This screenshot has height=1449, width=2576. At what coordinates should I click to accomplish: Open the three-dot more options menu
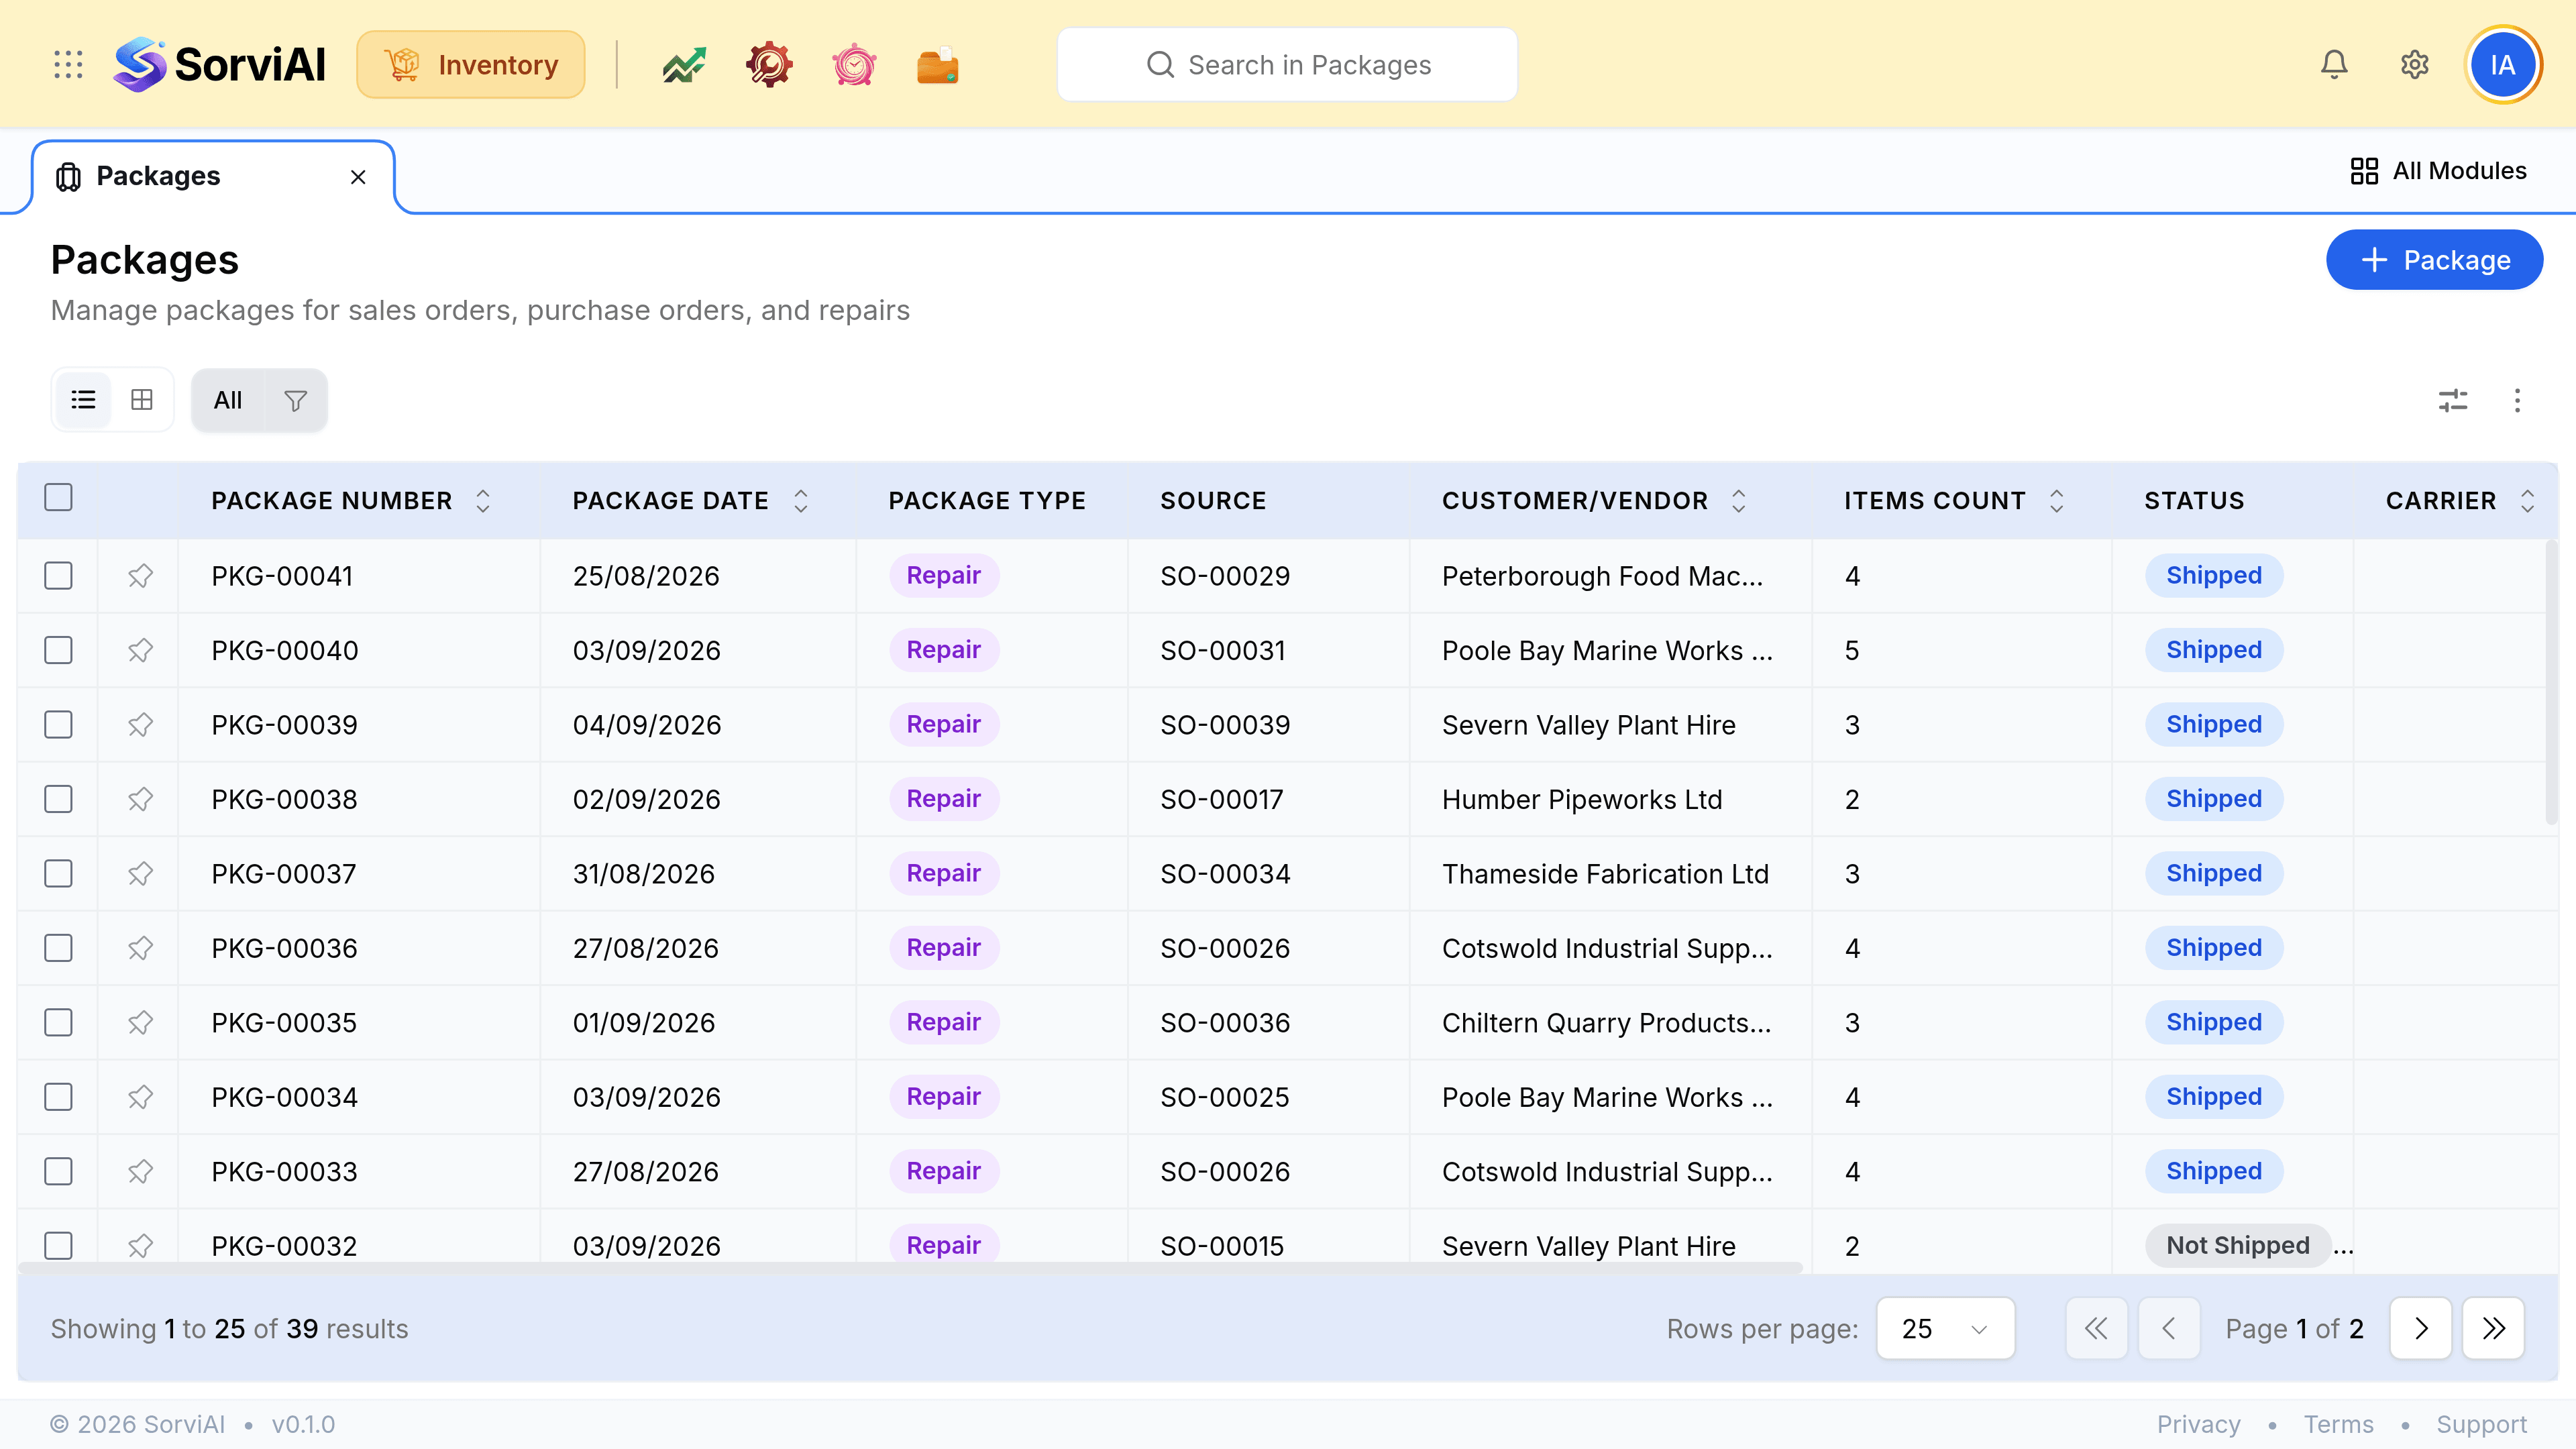(2517, 401)
